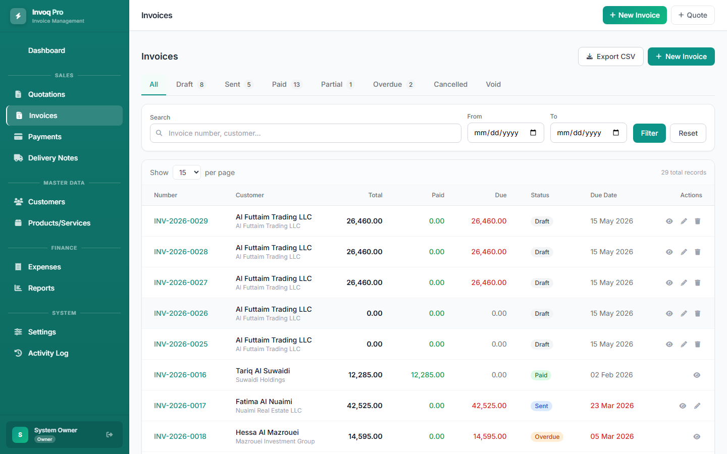Open the To date calendar picker

616,133
